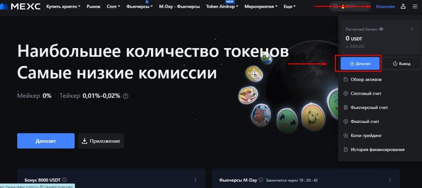This screenshot has width=422, height=188.
Task: Click info icon next to Бонус 8000 USDT
Action: pos(64,180)
